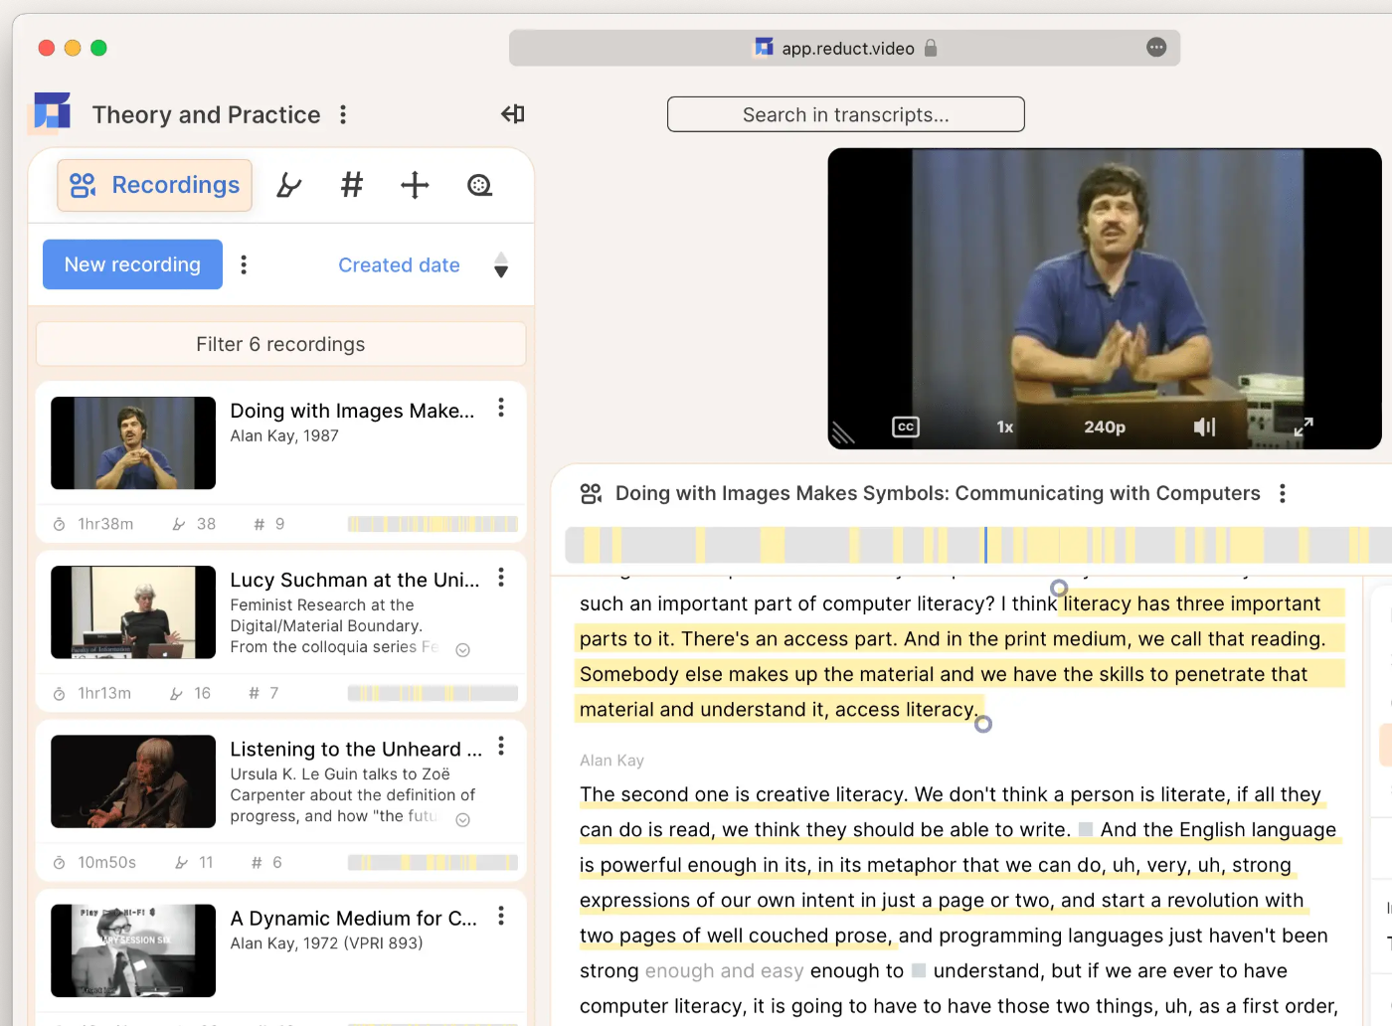Toggle closed captions on the video
The image size is (1392, 1026).
point(905,427)
